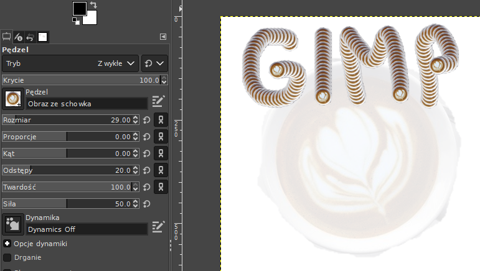
Task: Click the ruler corner navigation button
Action: click(181, 9)
